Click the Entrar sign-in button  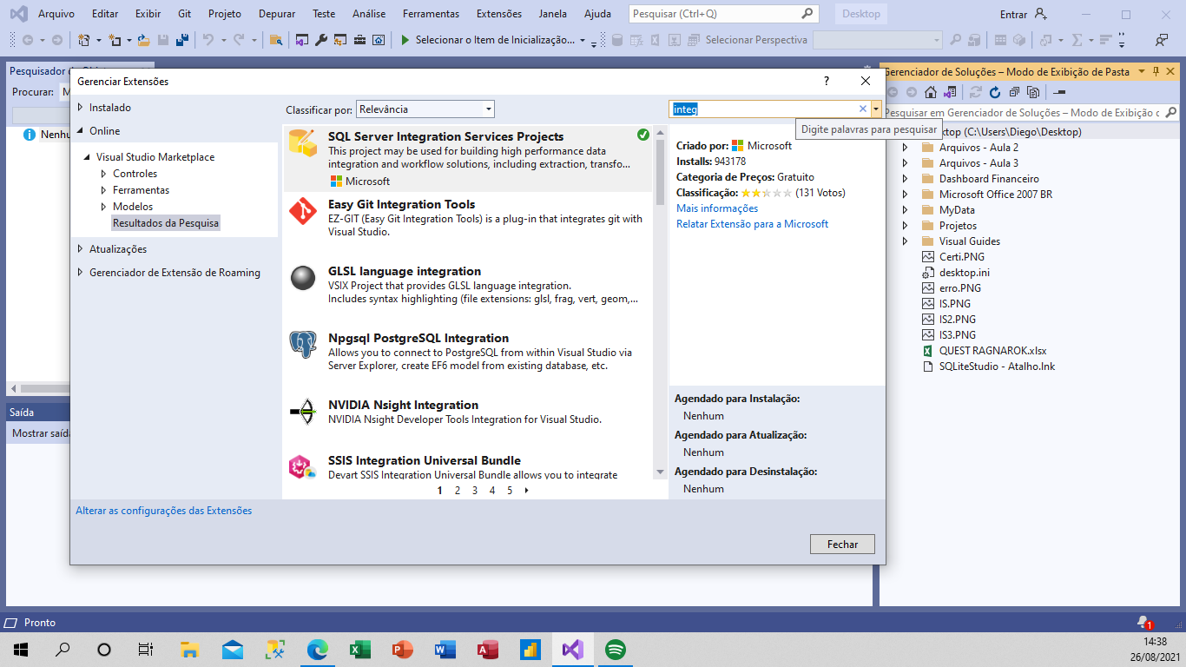(1024, 14)
